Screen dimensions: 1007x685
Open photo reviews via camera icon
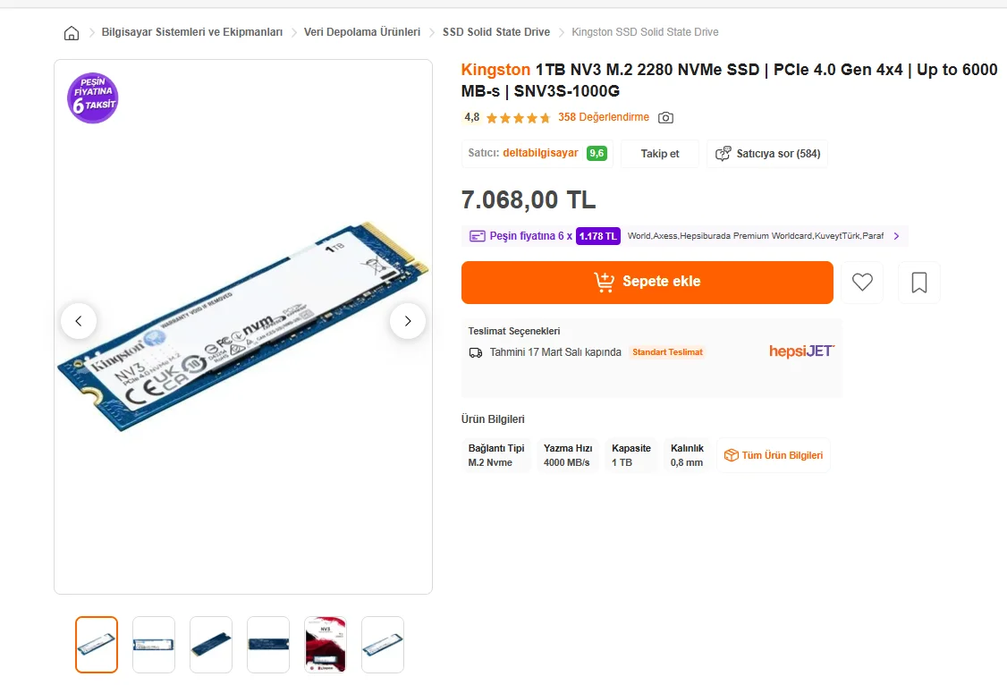(665, 118)
